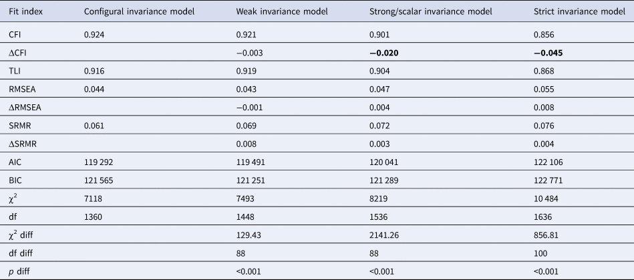Select the df value 1636
The image size is (634, 280).
544,217
